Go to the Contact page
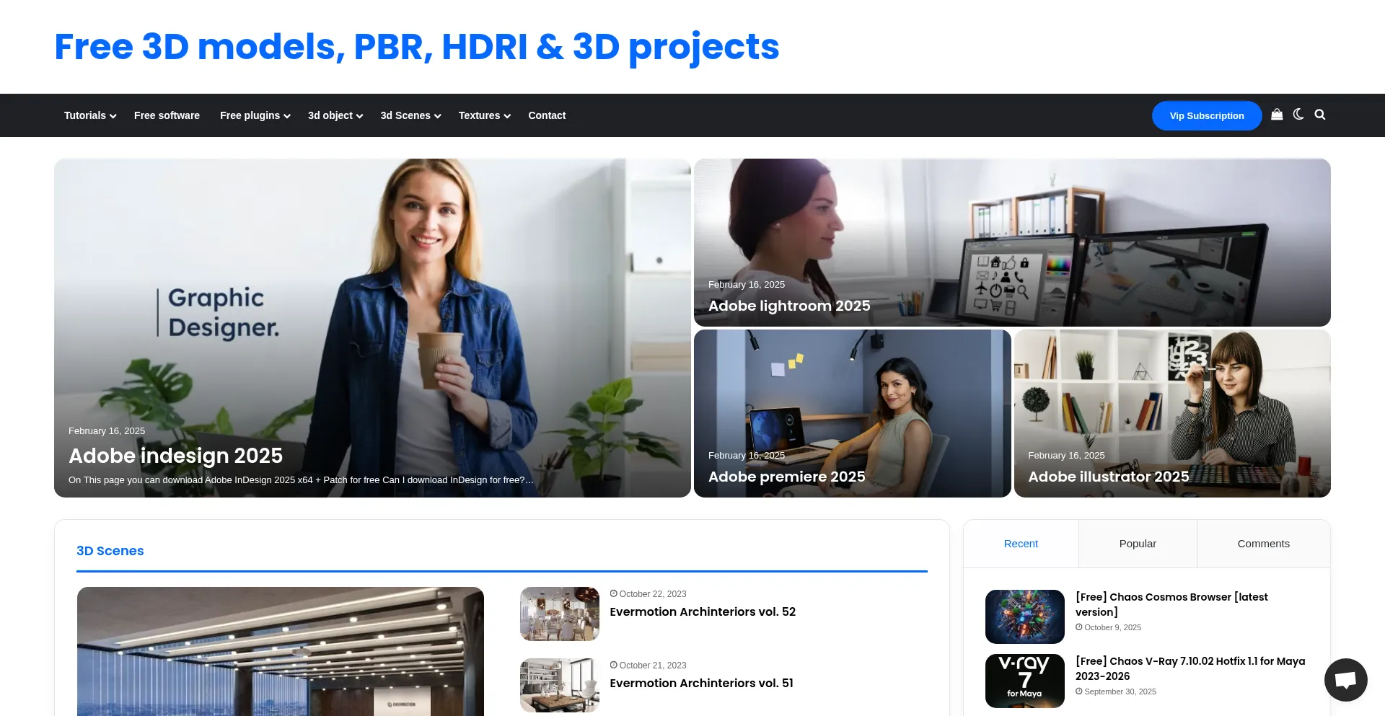This screenshot has height=716, width=1385. (547, 115)
